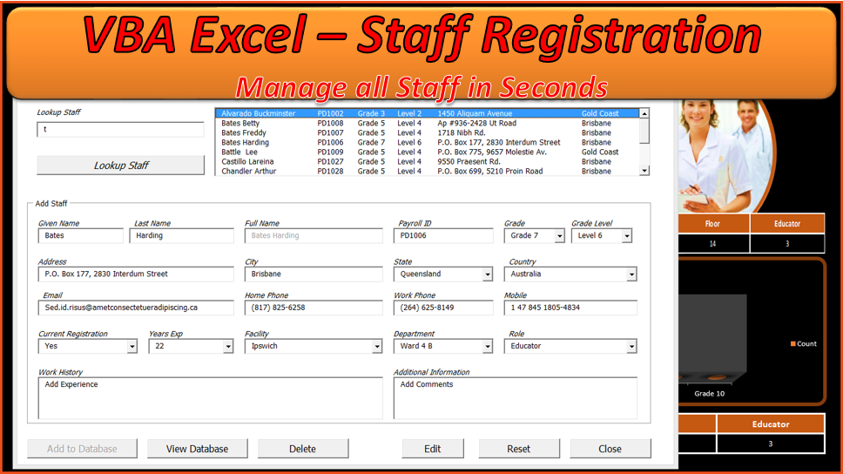Click the lower Educator header below chart
843x474 pixels.
coord(771,424)
